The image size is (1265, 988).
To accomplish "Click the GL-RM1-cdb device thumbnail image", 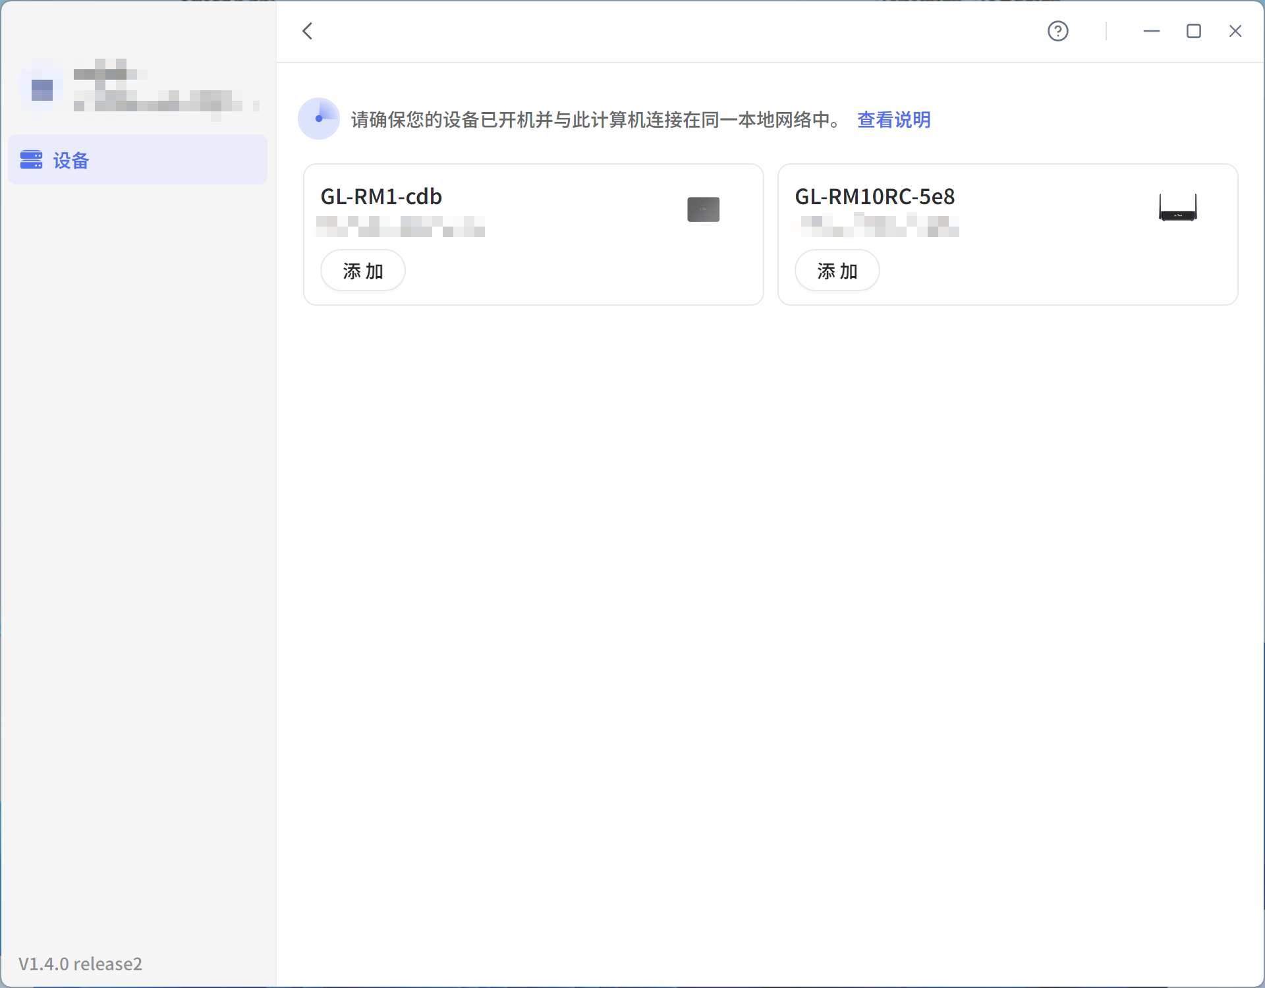I will pos(703,209).
